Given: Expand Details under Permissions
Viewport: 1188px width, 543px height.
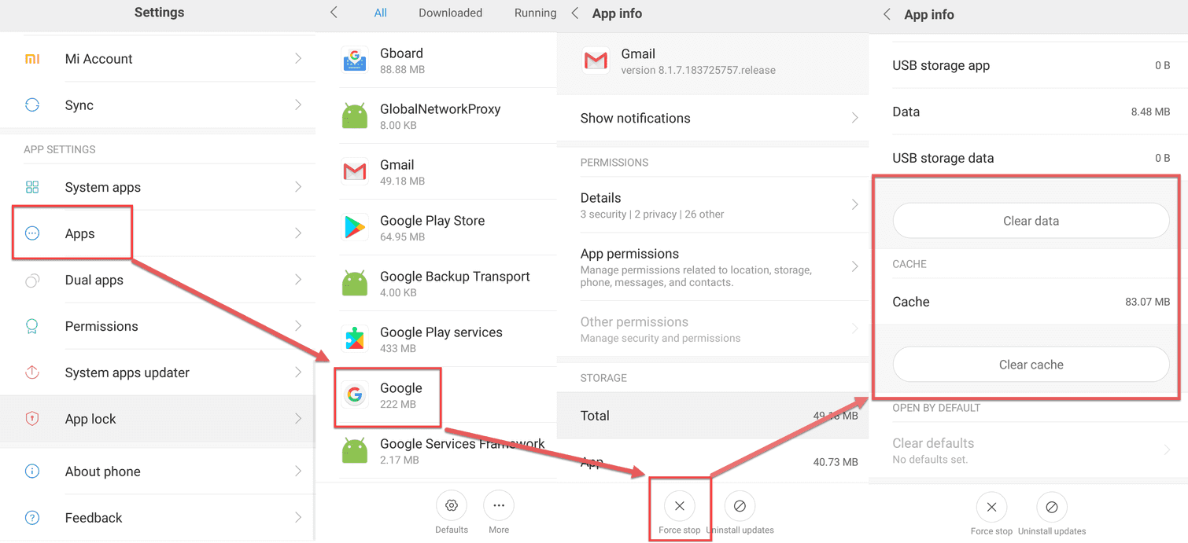Looking at the screenshot, I should click(x=712, y=204).
